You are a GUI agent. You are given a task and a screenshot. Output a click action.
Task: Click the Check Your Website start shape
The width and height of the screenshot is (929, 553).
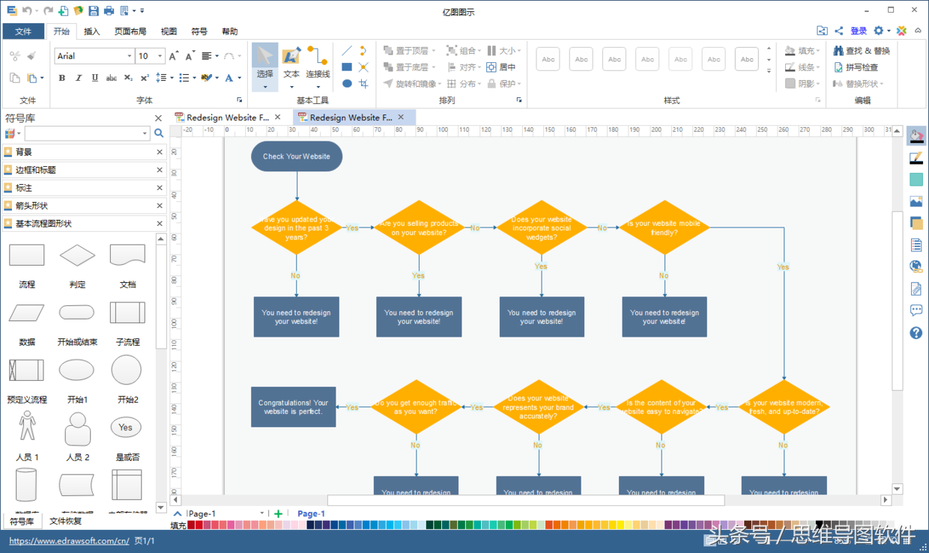coord(297,156)
